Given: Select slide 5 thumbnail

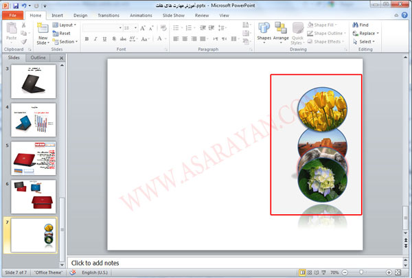Looking at the screenshot, I should click(x=33, y=158).
